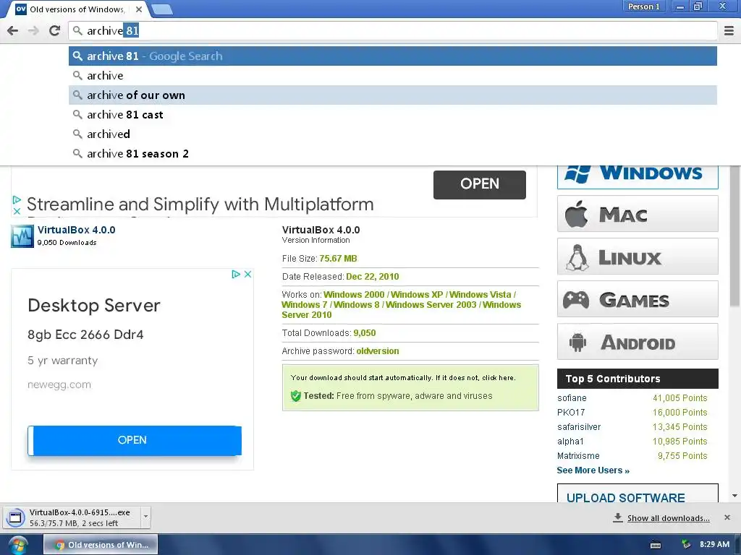Click the scrollbar down arrow

point(734,496)
